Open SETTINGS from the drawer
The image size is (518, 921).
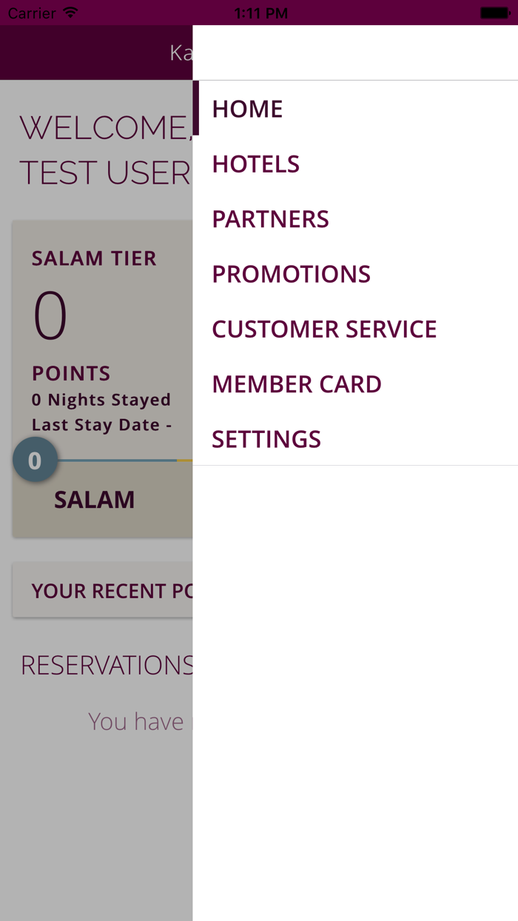coord(266,438)
